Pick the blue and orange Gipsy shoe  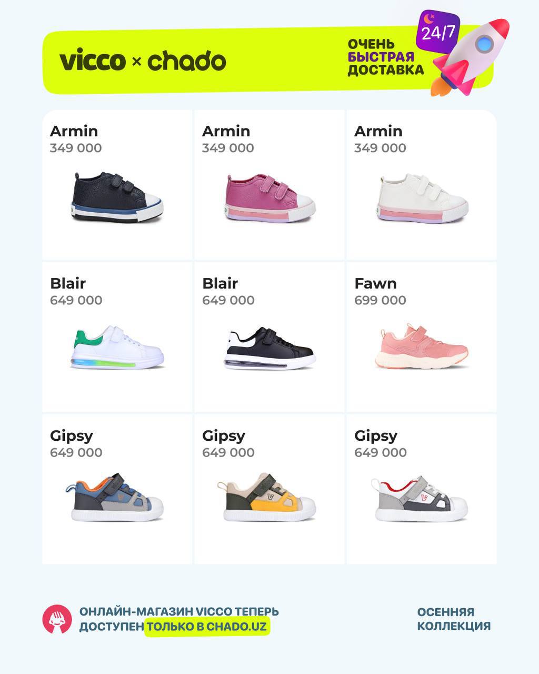[117, 497]
